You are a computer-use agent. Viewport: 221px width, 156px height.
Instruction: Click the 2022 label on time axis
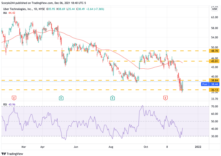(198, 147)
